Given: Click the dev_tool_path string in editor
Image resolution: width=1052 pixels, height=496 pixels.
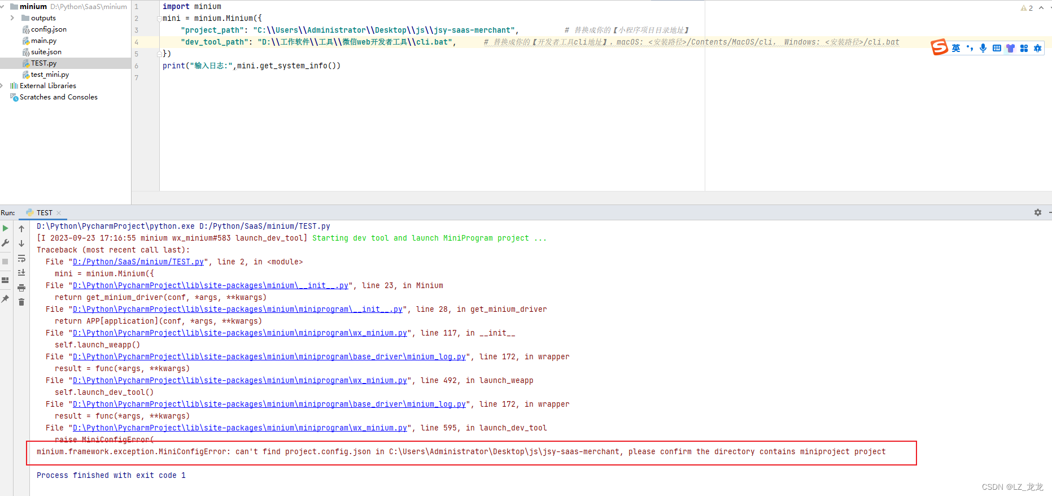Looking at the screenshot, I should 355,42.
